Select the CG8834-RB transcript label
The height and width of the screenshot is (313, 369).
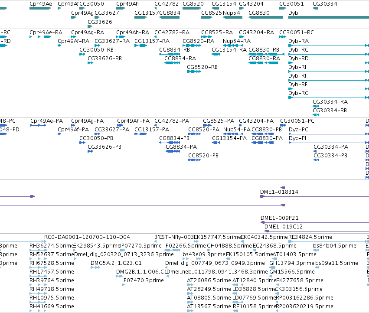coord(174,50)
